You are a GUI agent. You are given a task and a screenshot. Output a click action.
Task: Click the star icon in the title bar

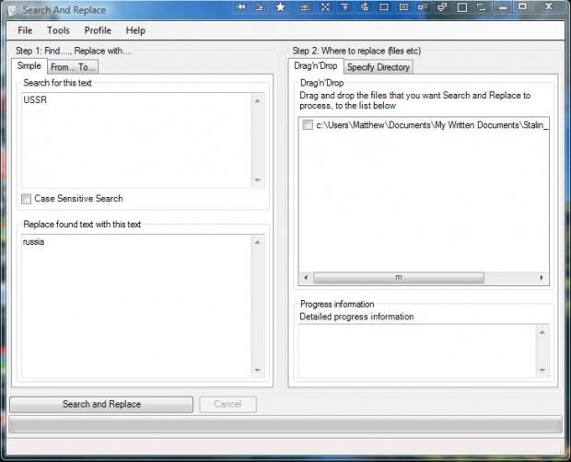[x=280, y=7]
